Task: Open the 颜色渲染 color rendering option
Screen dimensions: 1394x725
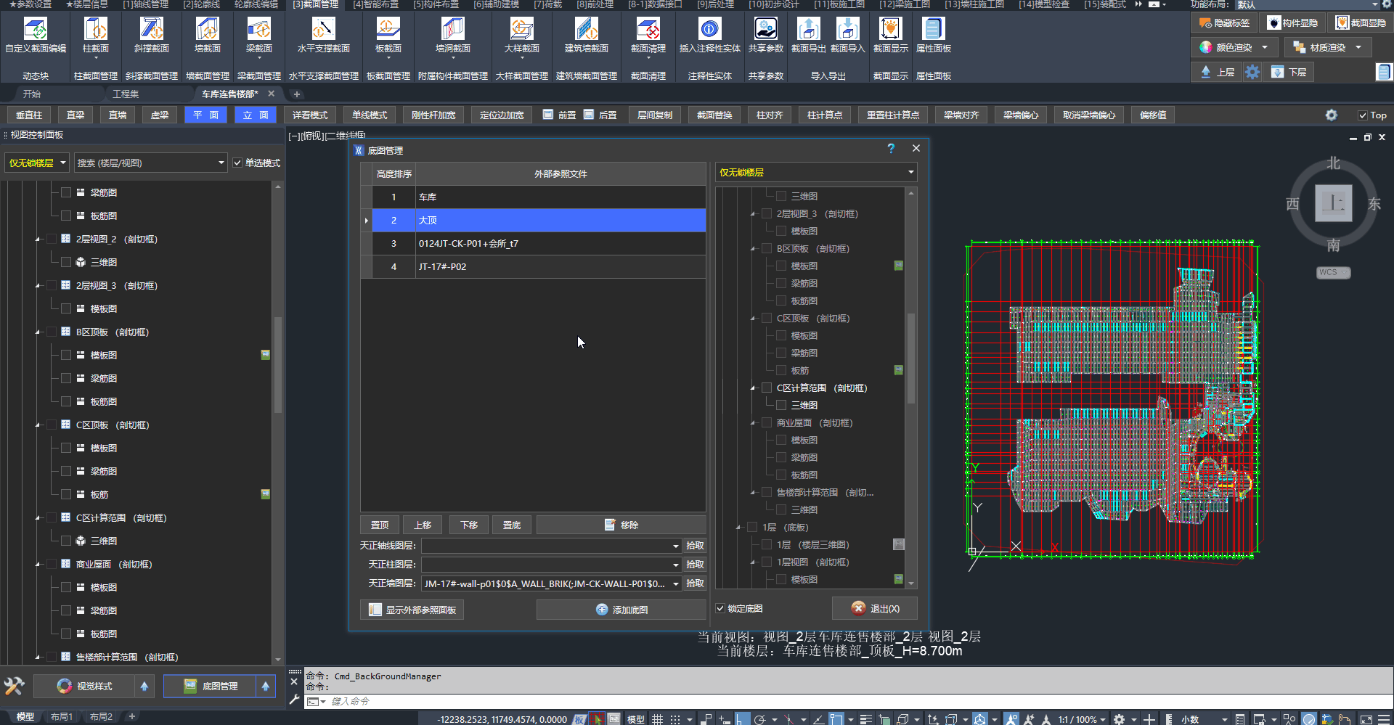Action: (1234, 48)
